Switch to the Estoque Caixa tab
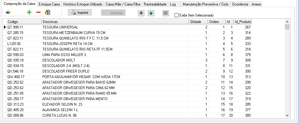 pos(49,5)
